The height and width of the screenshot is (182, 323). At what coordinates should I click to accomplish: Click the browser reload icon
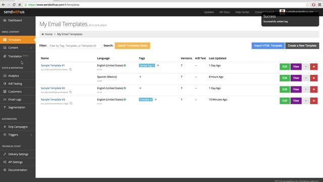click(14, 5)
